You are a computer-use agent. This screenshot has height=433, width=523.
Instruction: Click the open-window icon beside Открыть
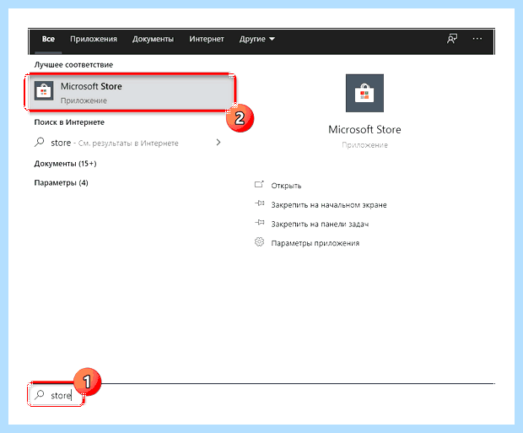click(259, 185)
